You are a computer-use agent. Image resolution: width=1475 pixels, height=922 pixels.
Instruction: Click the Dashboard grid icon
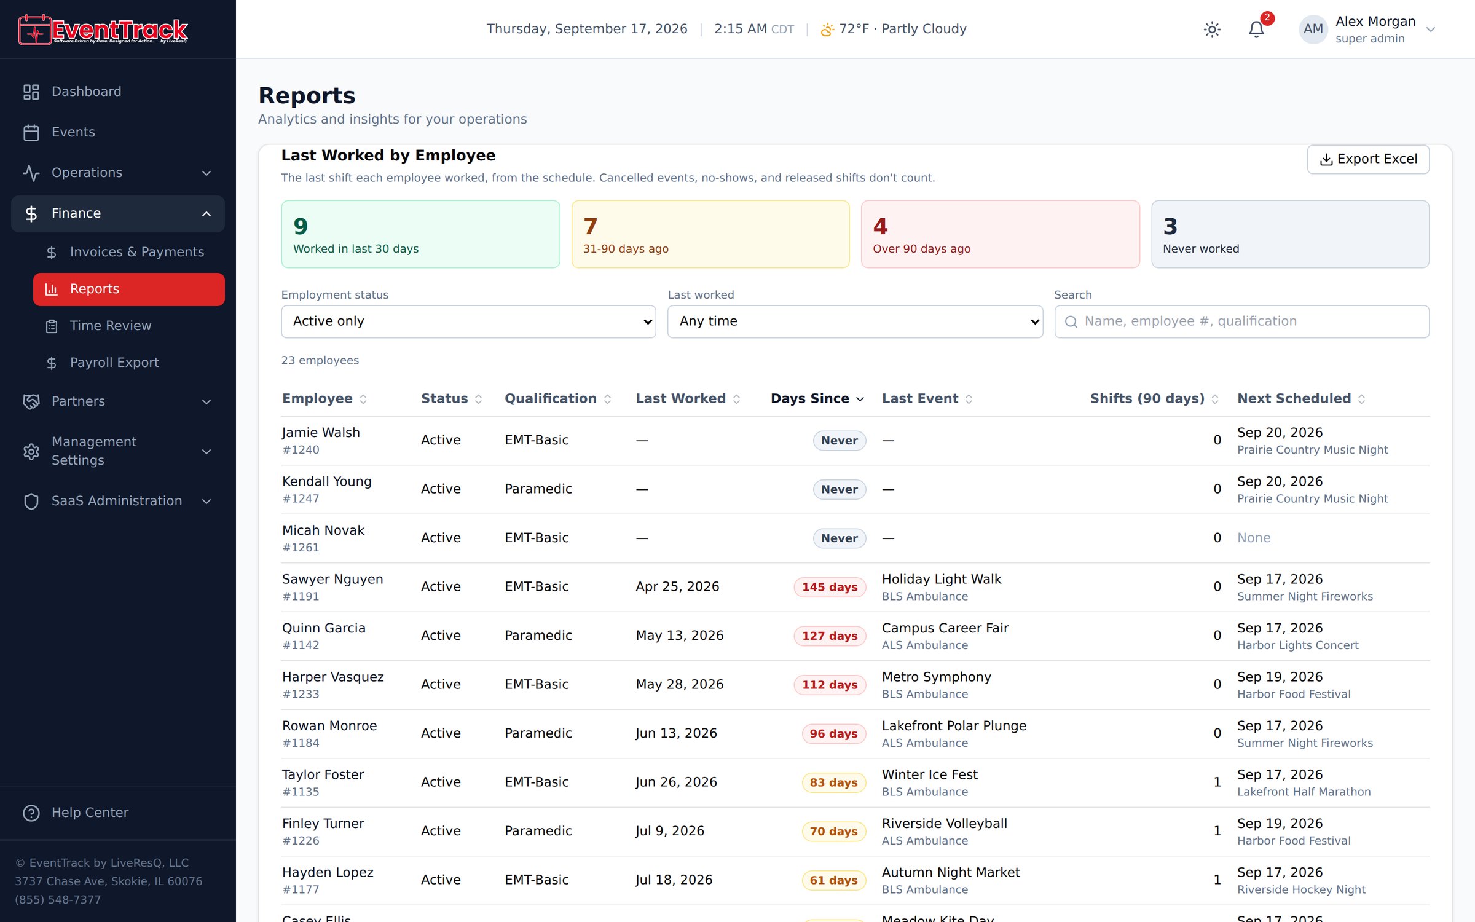pos(31,92)
